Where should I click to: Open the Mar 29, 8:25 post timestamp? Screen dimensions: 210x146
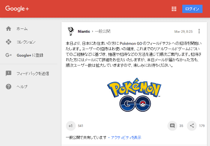coord(183,32)
